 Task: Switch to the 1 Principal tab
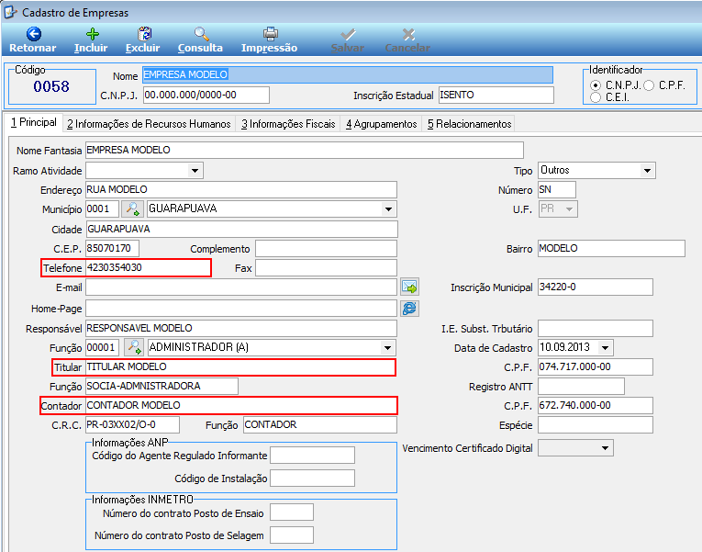(x=34, y=122)
